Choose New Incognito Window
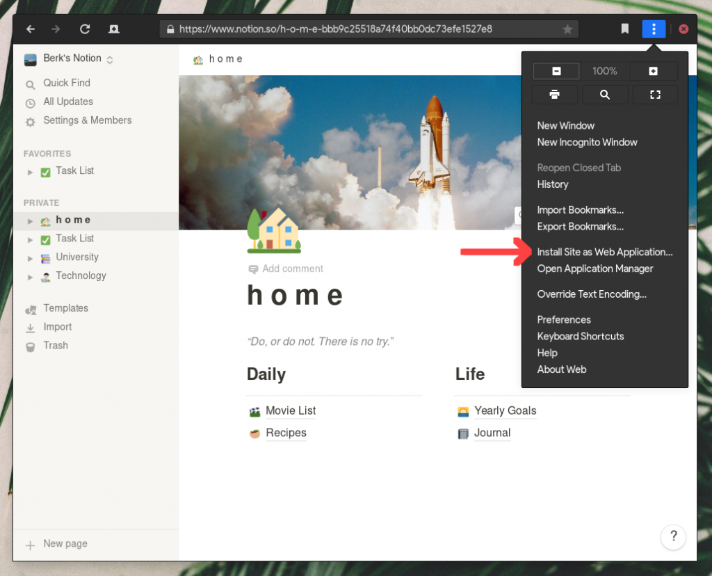The image size is (712, 576). (x=587, y=142)
